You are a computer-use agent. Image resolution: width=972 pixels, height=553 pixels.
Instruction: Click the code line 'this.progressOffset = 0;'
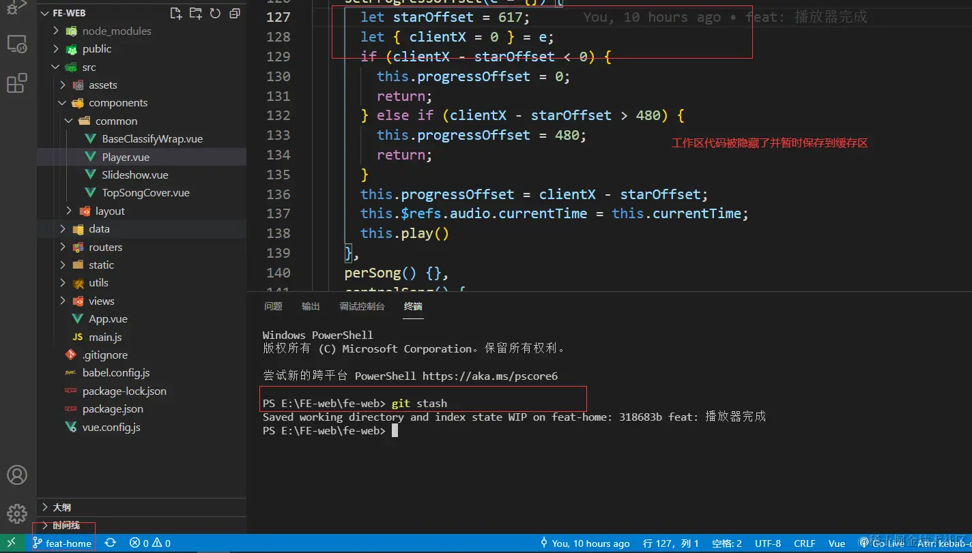474,76
